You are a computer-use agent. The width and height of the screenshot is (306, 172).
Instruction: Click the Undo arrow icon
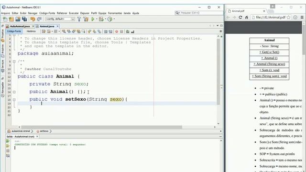pos(33,19)
